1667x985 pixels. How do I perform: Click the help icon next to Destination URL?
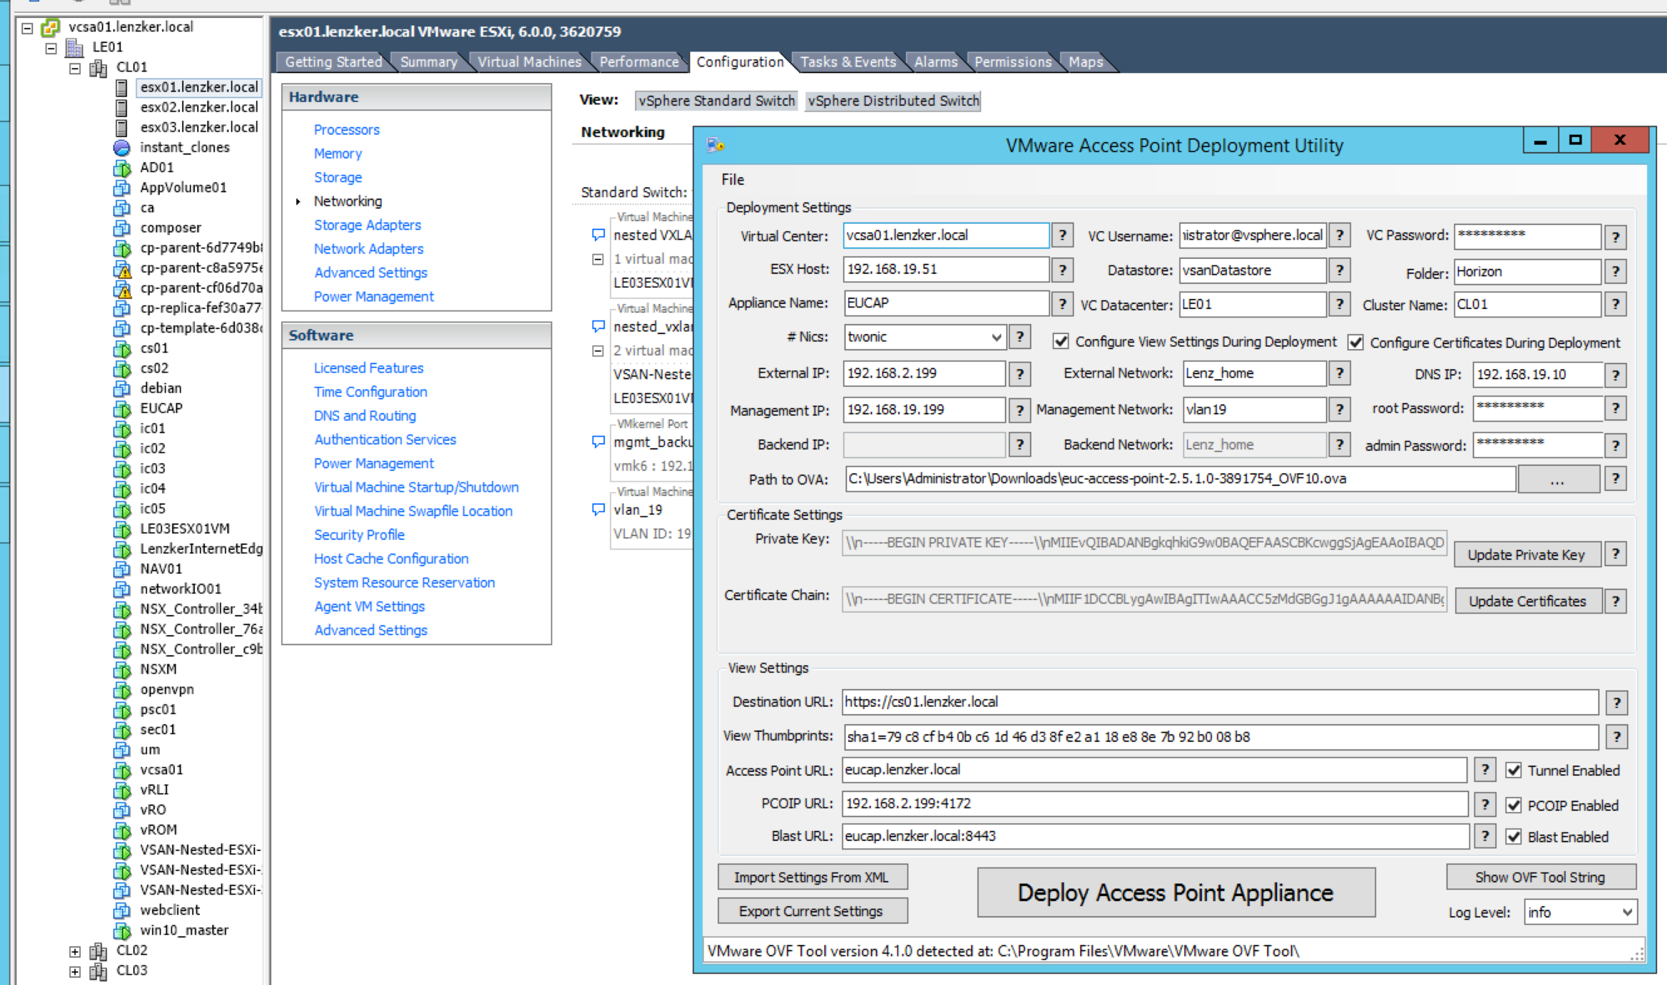pyautogui.click(x=1616, y=703)
